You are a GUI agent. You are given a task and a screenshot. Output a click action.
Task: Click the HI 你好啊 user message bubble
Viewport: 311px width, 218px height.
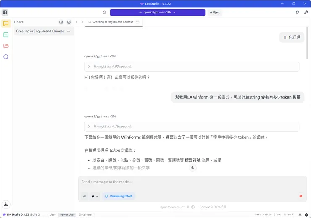tap(292, 37)
